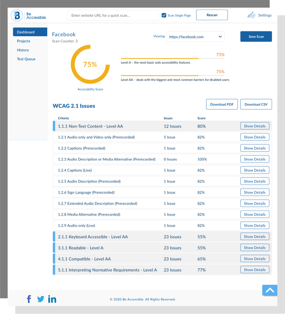Click the '1.1.1 Non-Text Content - Level AA' text

[90, 126]
